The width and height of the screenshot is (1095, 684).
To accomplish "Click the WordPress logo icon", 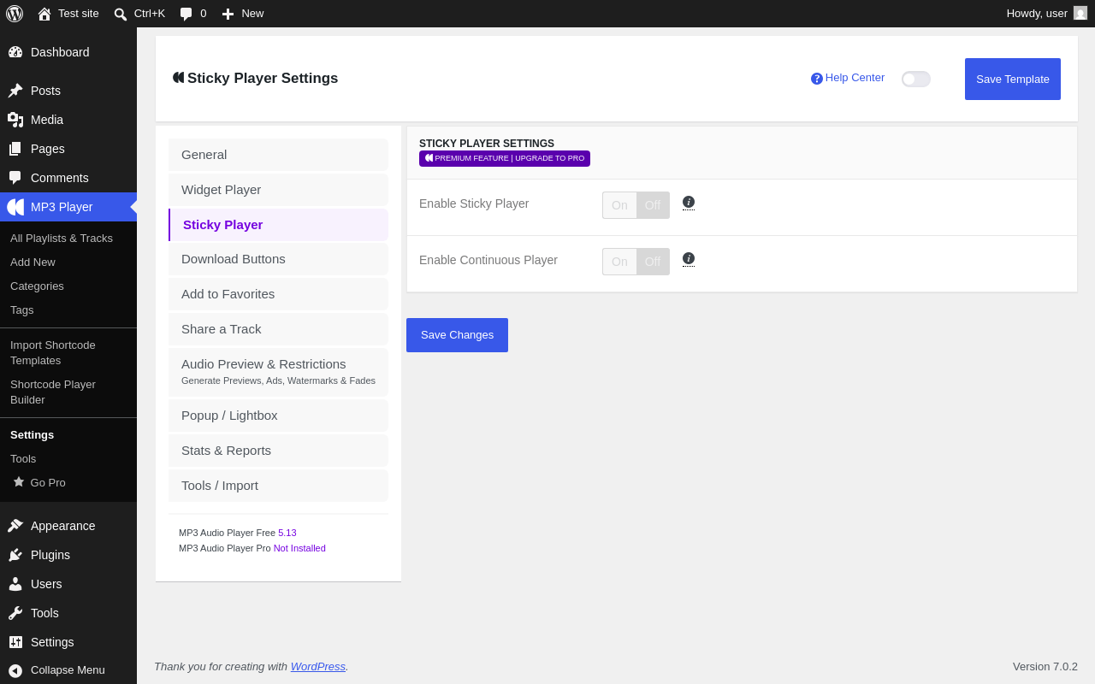I will coord(15,14).
